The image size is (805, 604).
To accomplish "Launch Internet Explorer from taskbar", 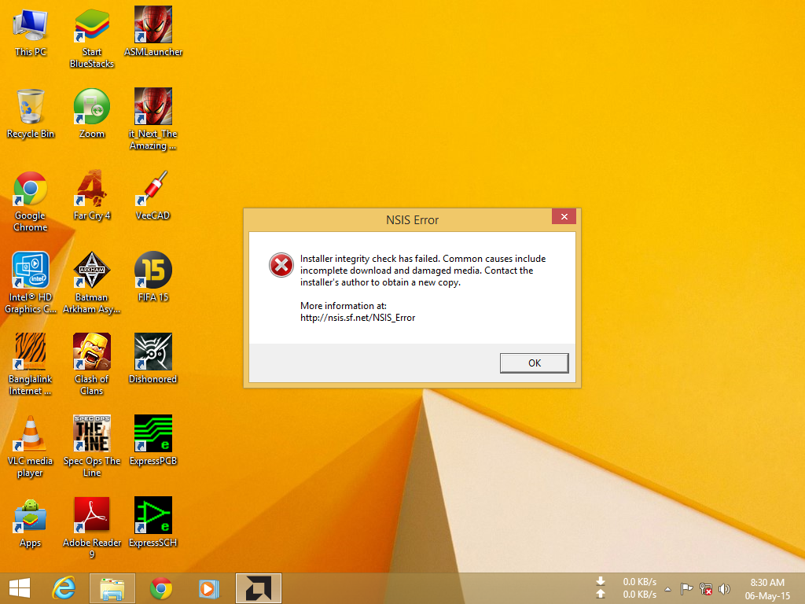I will 64,588.
